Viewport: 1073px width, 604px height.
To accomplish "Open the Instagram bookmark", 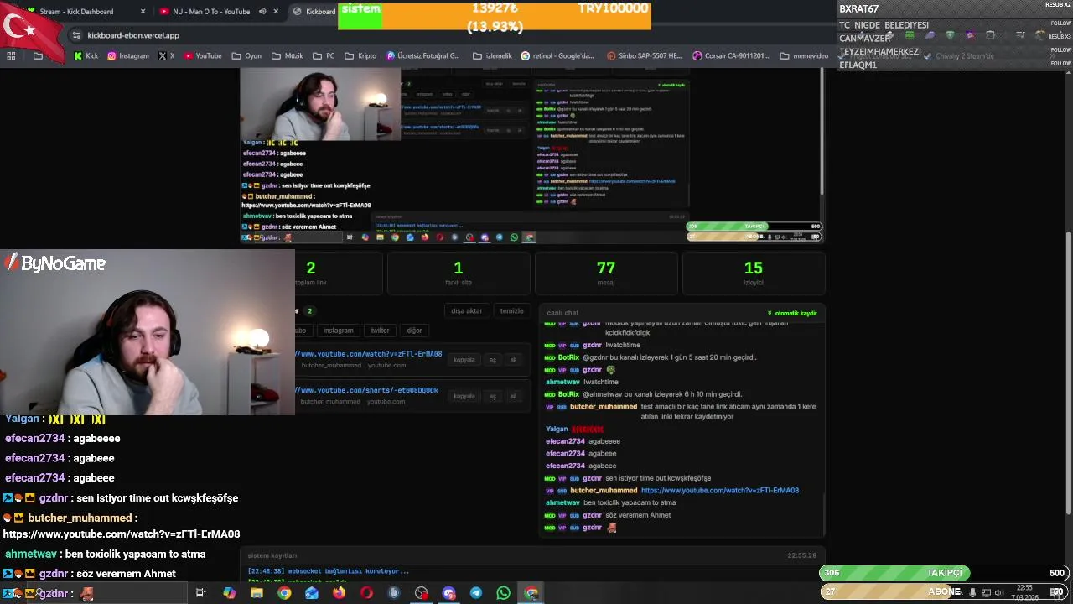I will point(128,56).
